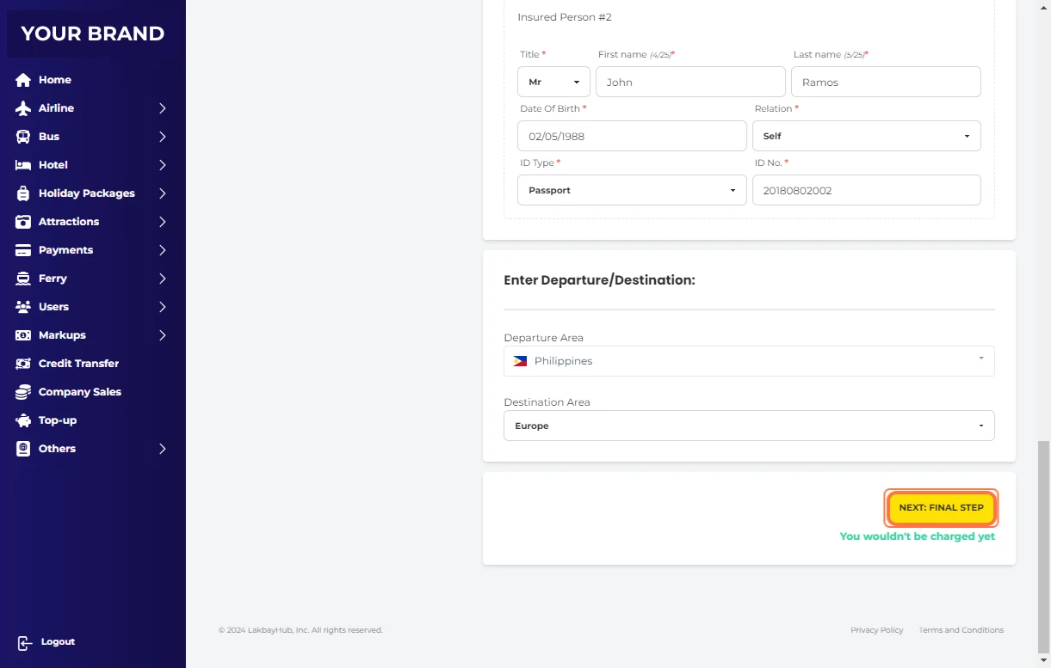This screenshot has width=1051, height=668.
Task: Click the Company Sales coins icon
Action: click(23, 392)
